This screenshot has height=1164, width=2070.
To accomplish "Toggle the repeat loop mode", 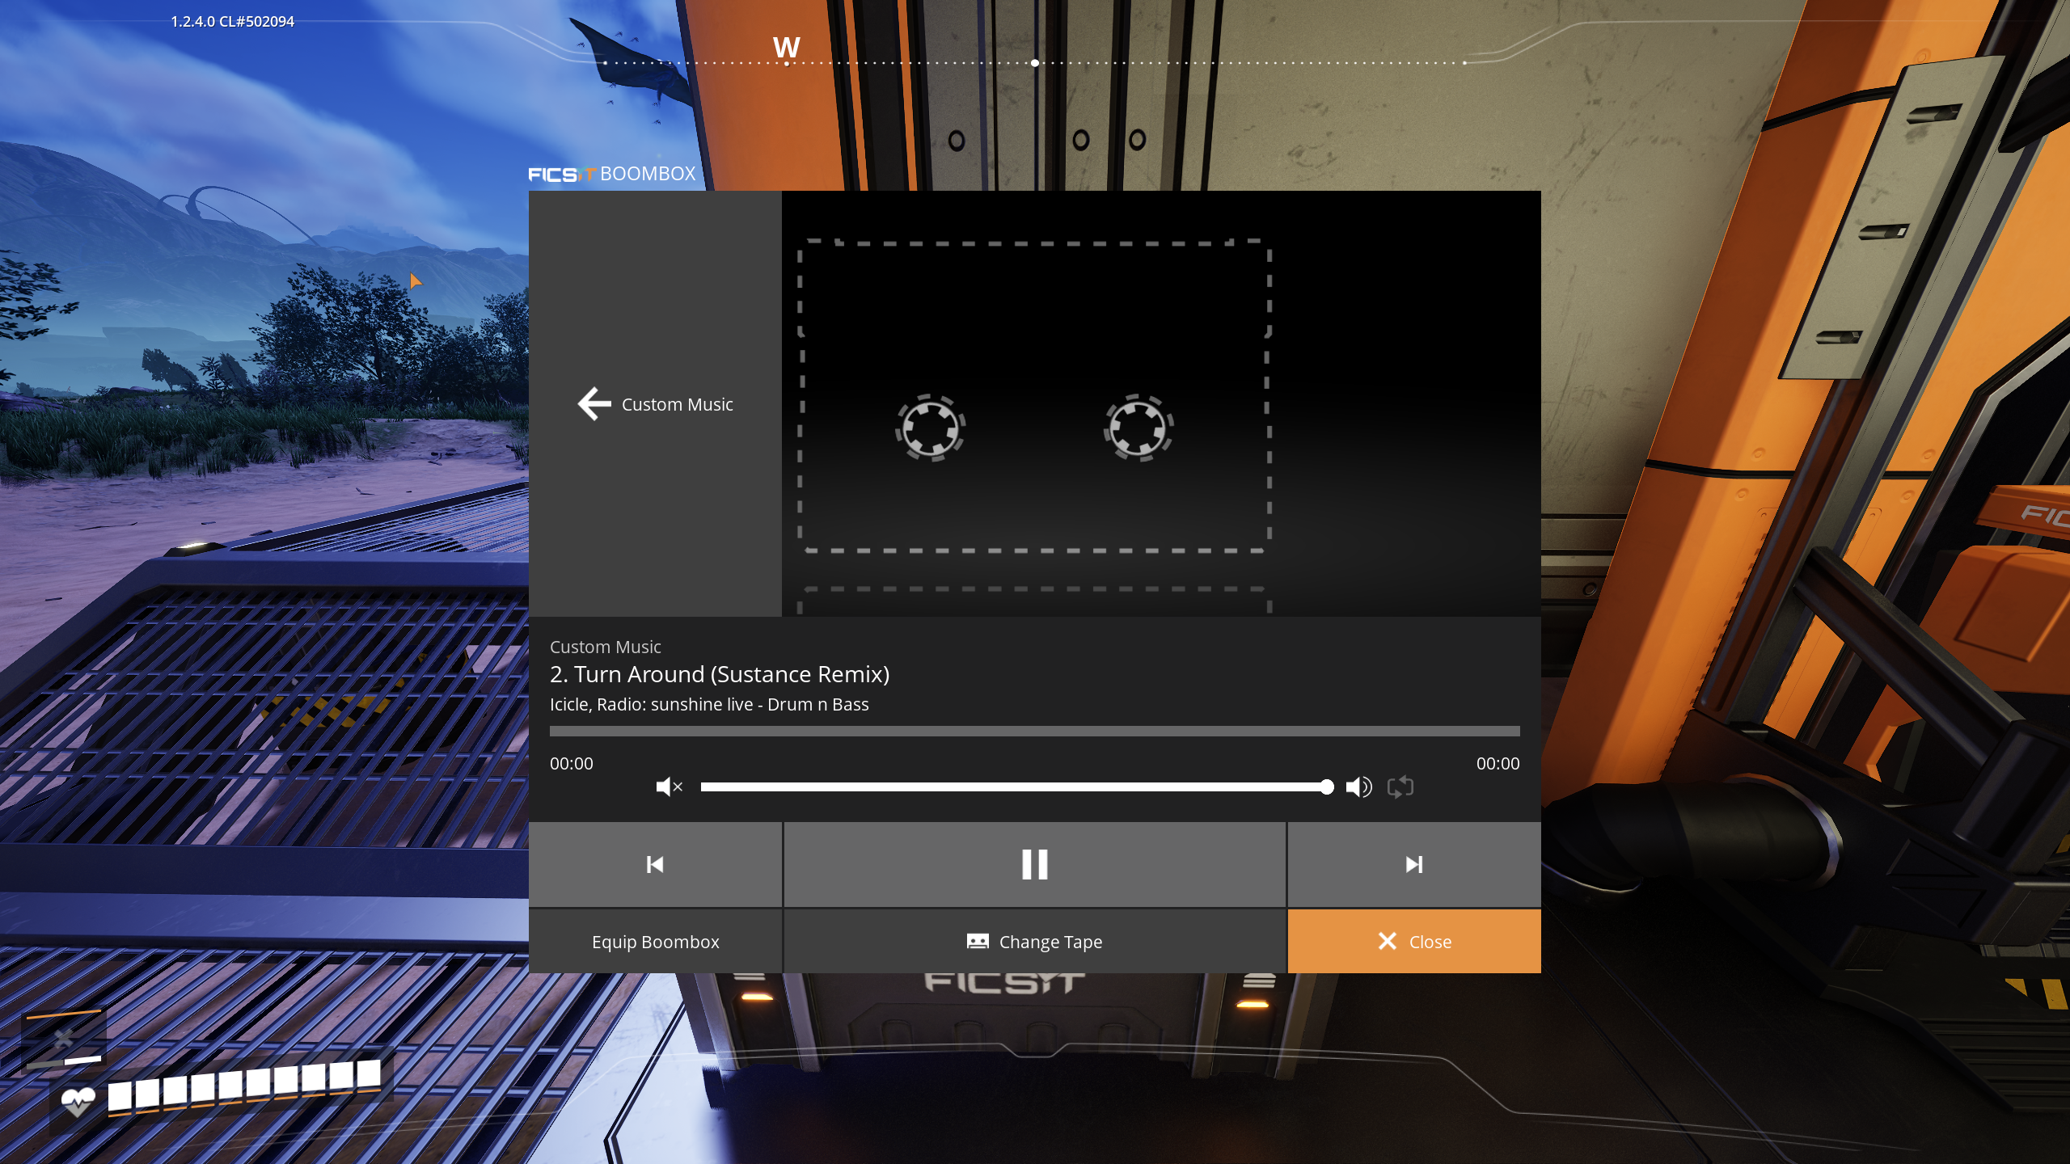I will 1400,787.
